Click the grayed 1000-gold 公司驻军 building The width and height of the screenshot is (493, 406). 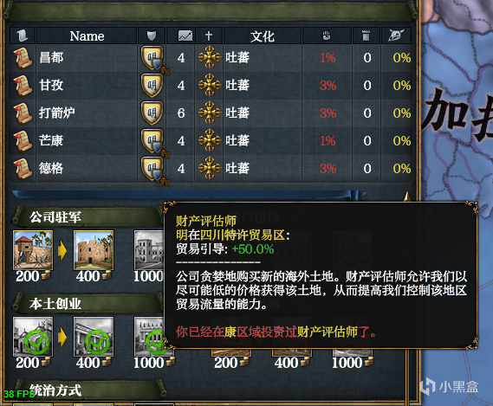[149, 250]
